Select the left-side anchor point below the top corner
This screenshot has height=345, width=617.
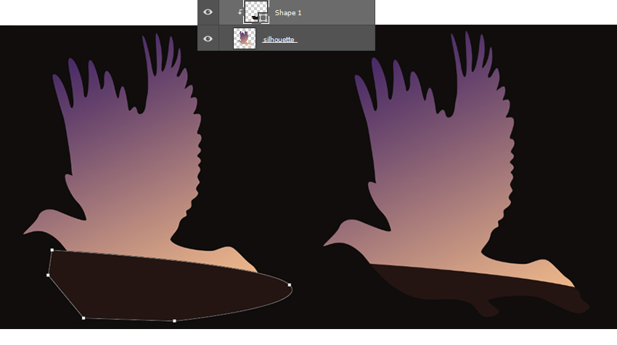pos(48,275)
